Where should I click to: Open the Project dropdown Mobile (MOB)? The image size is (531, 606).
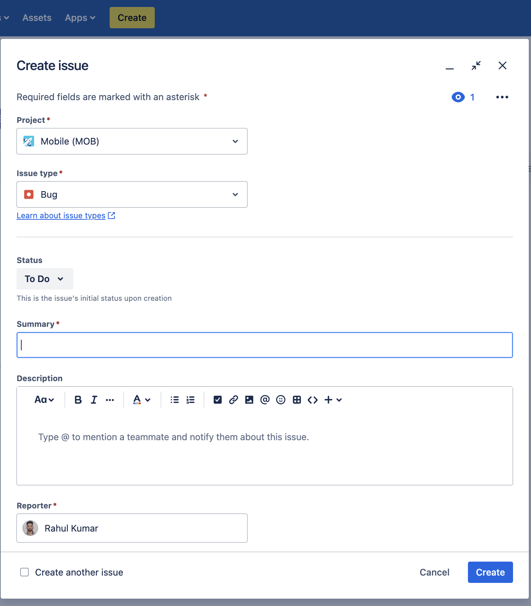(132, 141)
